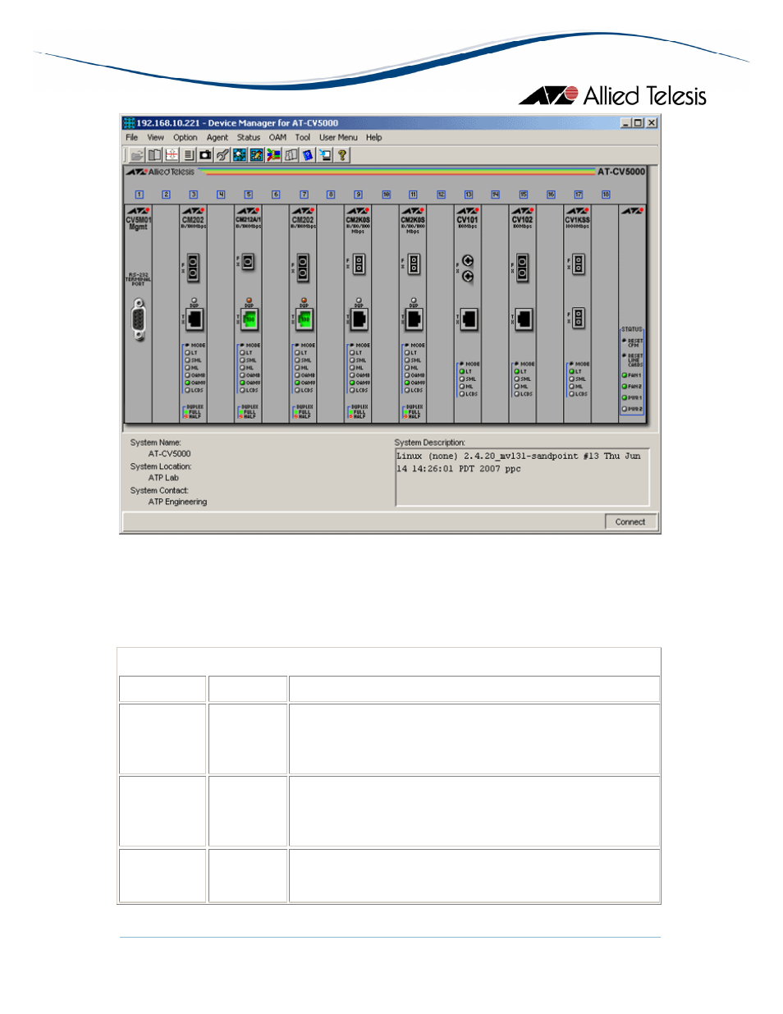The image size is (783, 1014).
Task: Open the File menu
Action: tap(131, 138)
